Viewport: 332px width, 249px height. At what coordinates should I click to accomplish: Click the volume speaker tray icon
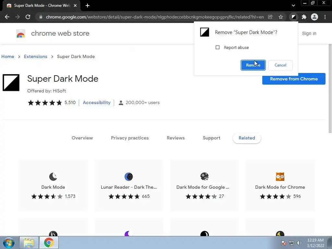click(299, 243)
